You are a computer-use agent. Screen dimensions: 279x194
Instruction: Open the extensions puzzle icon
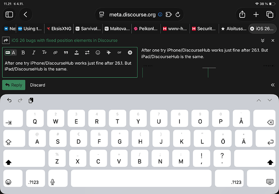point(169,15)
